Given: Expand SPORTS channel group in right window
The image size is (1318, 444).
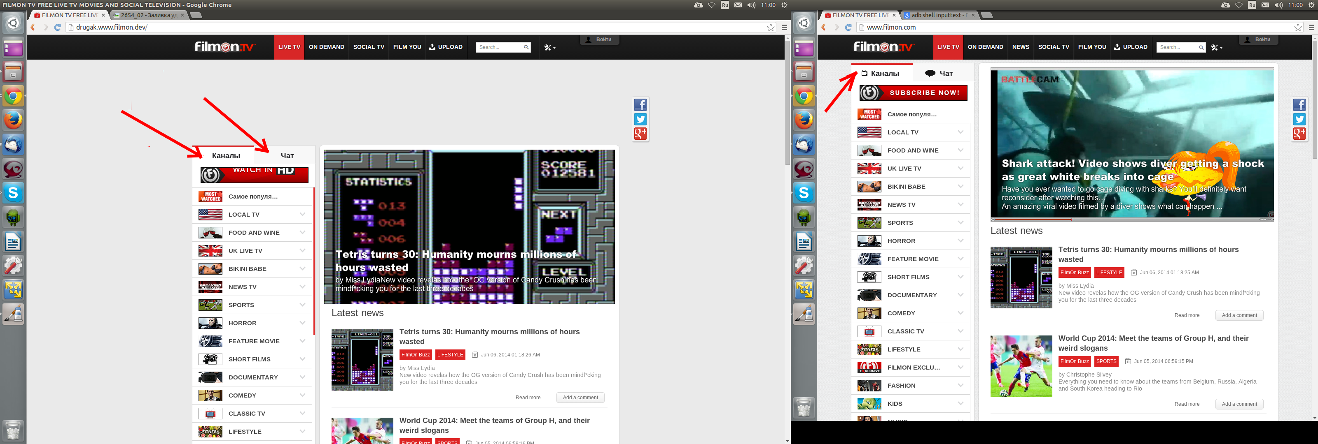Looking at the screenshot, I should pyautogui.click(x=960, y=223).
